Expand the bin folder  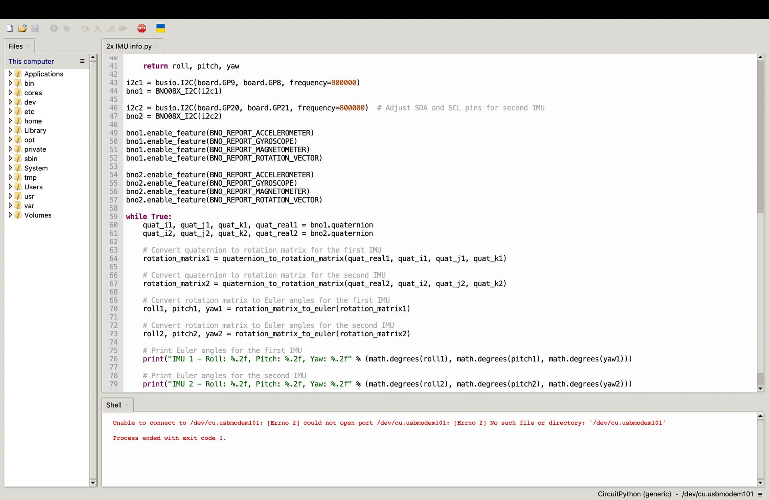pos(10,83)
